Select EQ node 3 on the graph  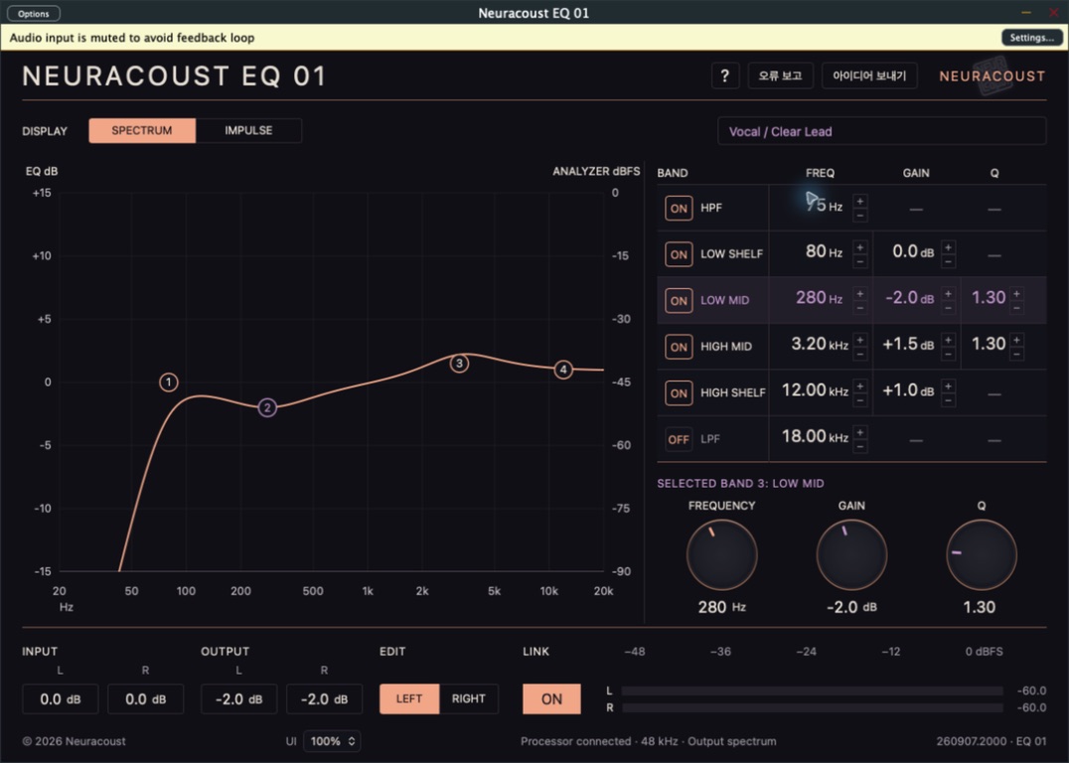(x=460, y=364)
